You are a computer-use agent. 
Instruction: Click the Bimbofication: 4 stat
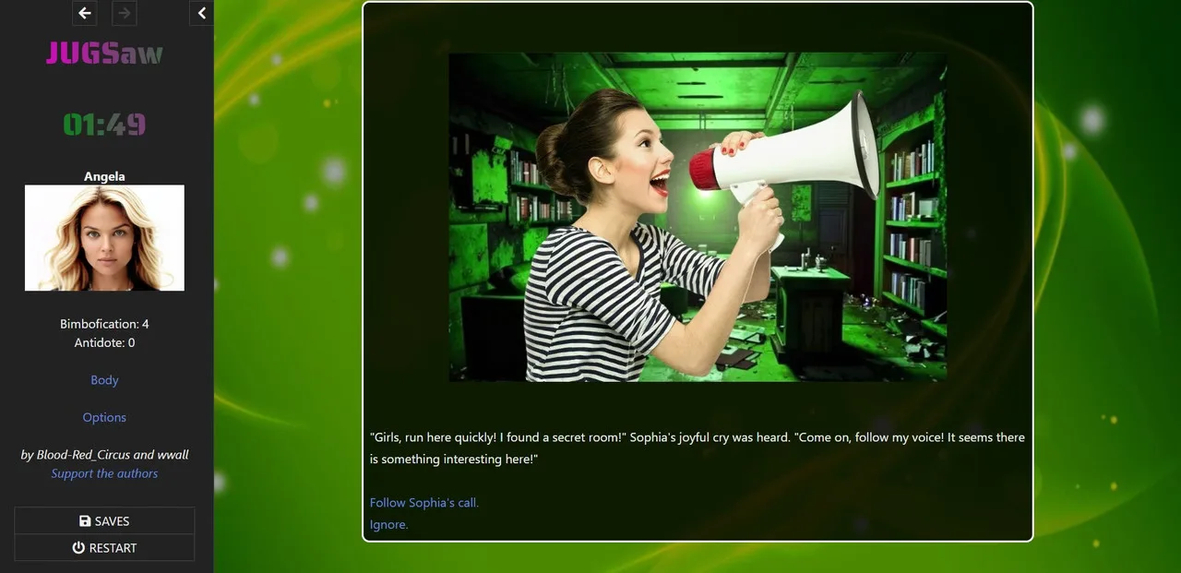(104, 324)
